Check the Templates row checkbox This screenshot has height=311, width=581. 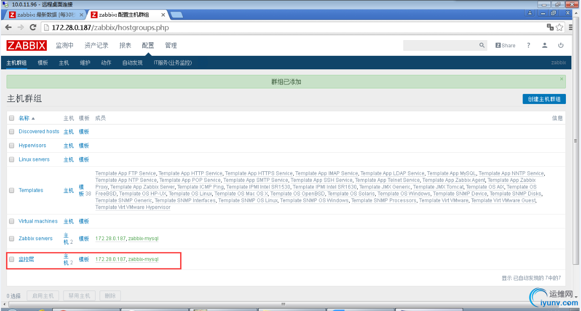(x=12, y=190)
